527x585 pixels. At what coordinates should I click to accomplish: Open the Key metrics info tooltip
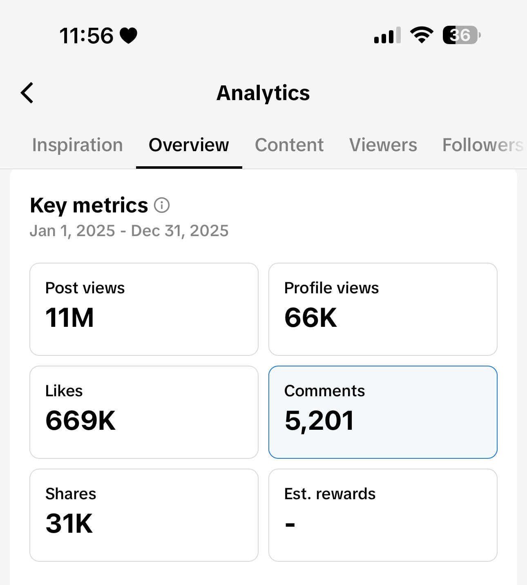pos(162,205)
